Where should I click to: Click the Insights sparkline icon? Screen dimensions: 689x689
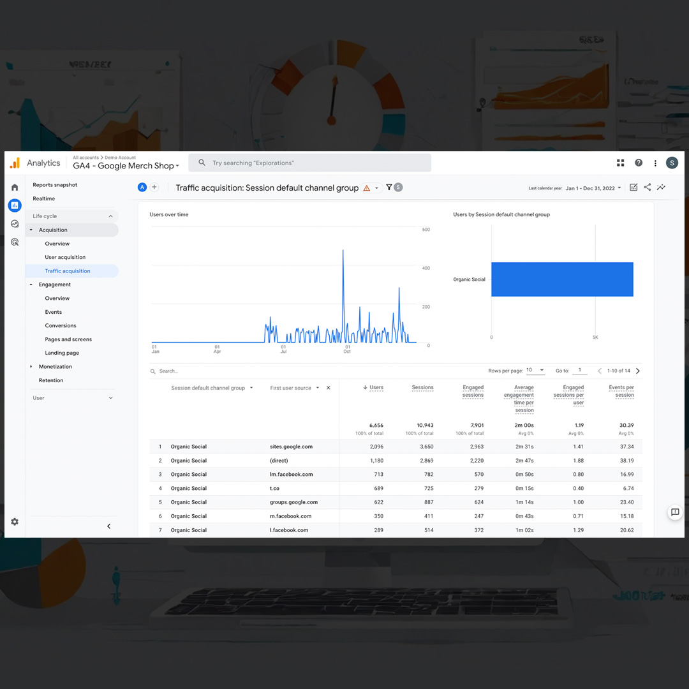662,187
